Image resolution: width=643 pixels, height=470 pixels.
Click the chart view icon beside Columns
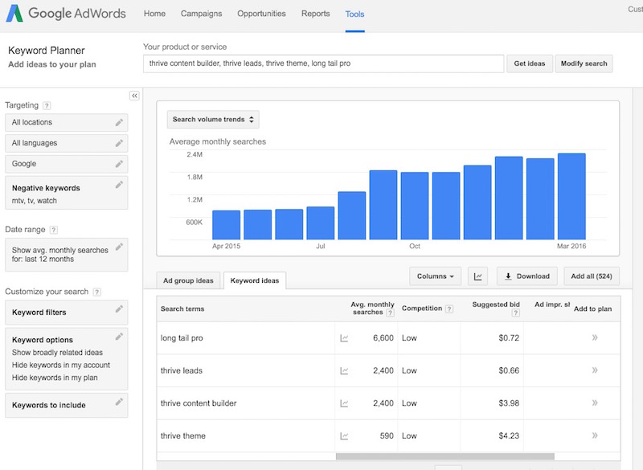point(478,276)
